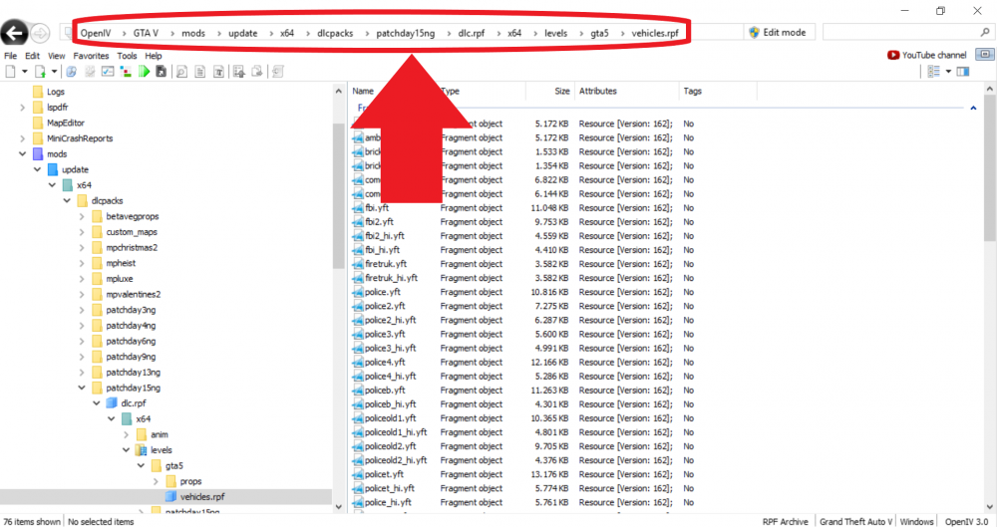Click the small panel button beside YouTube channel

pyautogui.click(x=985, y=55)
